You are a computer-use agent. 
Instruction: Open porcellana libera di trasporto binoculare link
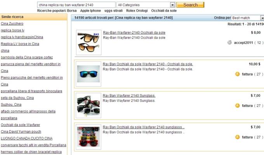[x=31, y=91]
